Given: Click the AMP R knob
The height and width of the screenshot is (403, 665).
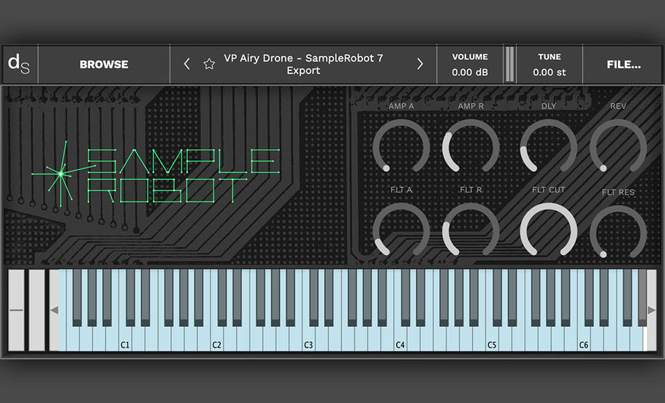Looking at the screenshot, I should click(471, 146).
